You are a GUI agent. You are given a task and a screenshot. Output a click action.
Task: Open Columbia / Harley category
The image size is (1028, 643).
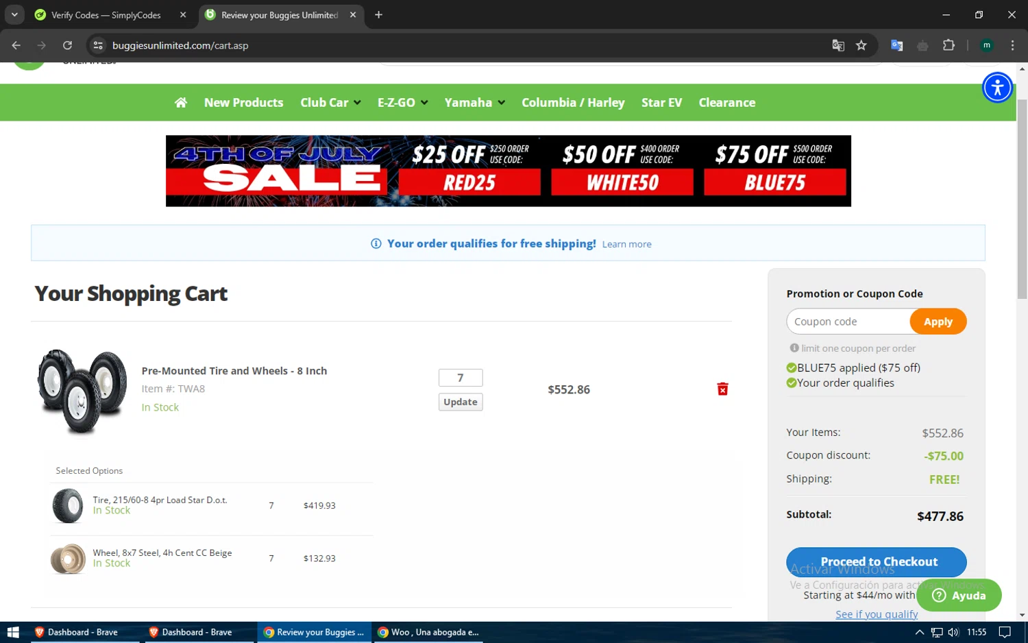[x=573, y=103]
